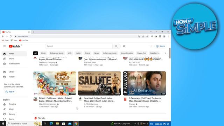Open Chrome side panel icon
The width and height of the screenshot is (224, 126).
[160, 36]
